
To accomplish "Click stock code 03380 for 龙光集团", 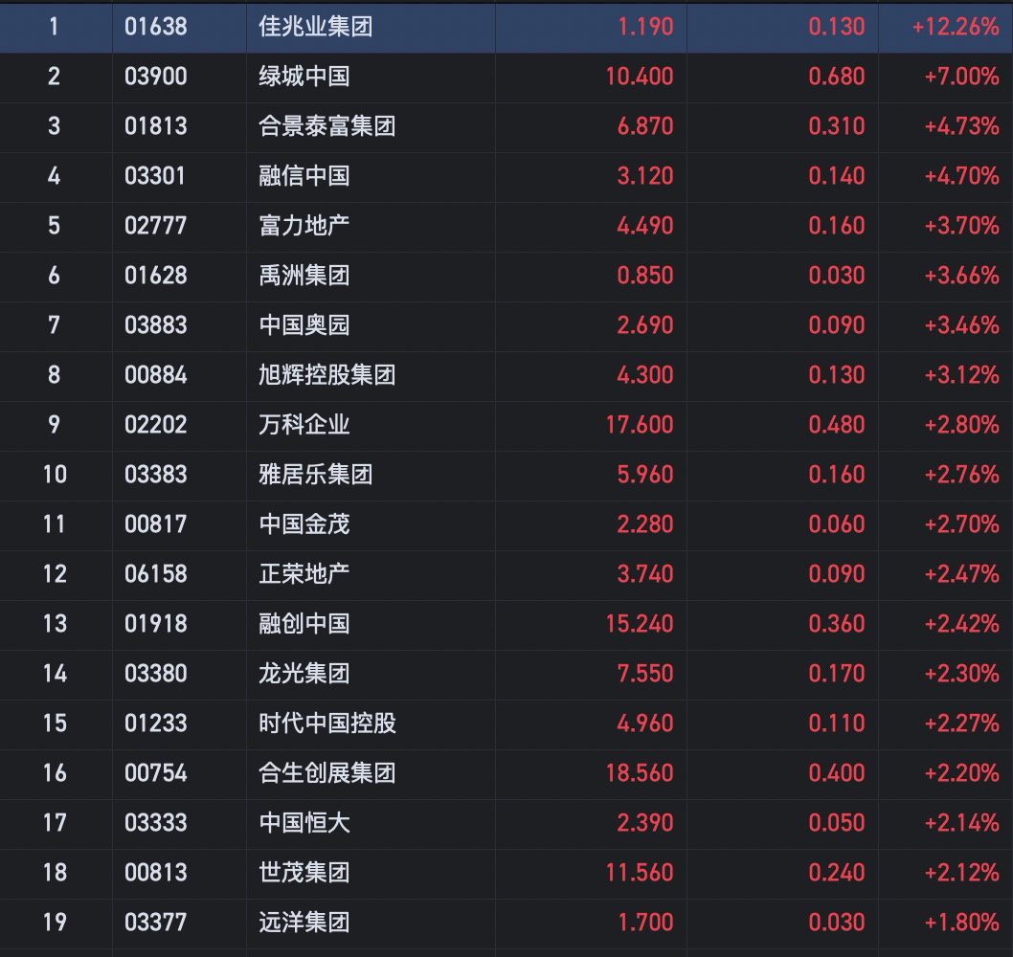I will 155,674.
